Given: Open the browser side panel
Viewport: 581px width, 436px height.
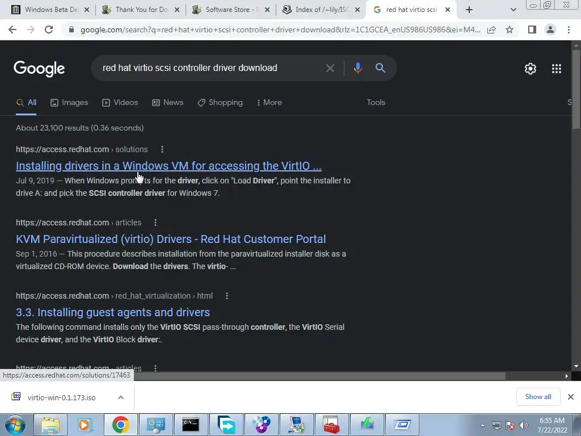Looking at the screenshot, I should click(532, 30).
